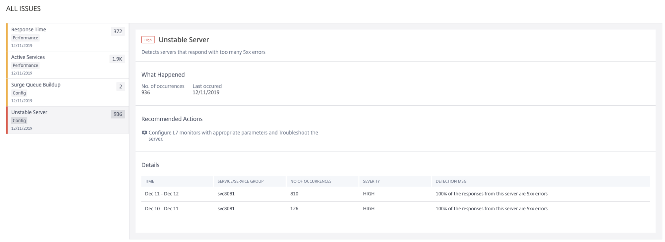The width and height of the screenshot is (665, 242).
Task: Click HIGH severity in the Dec 10 - Dec 11 row
Action: point(369,209)
